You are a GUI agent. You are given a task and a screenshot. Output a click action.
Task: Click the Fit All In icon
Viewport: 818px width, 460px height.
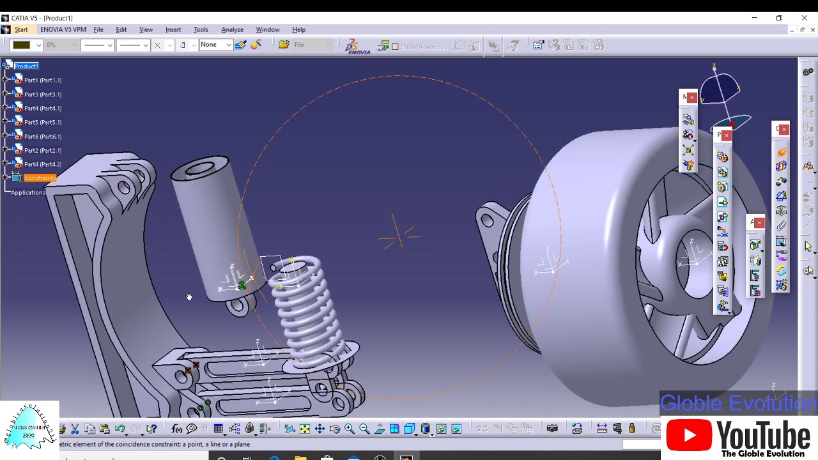click(305, 429)
